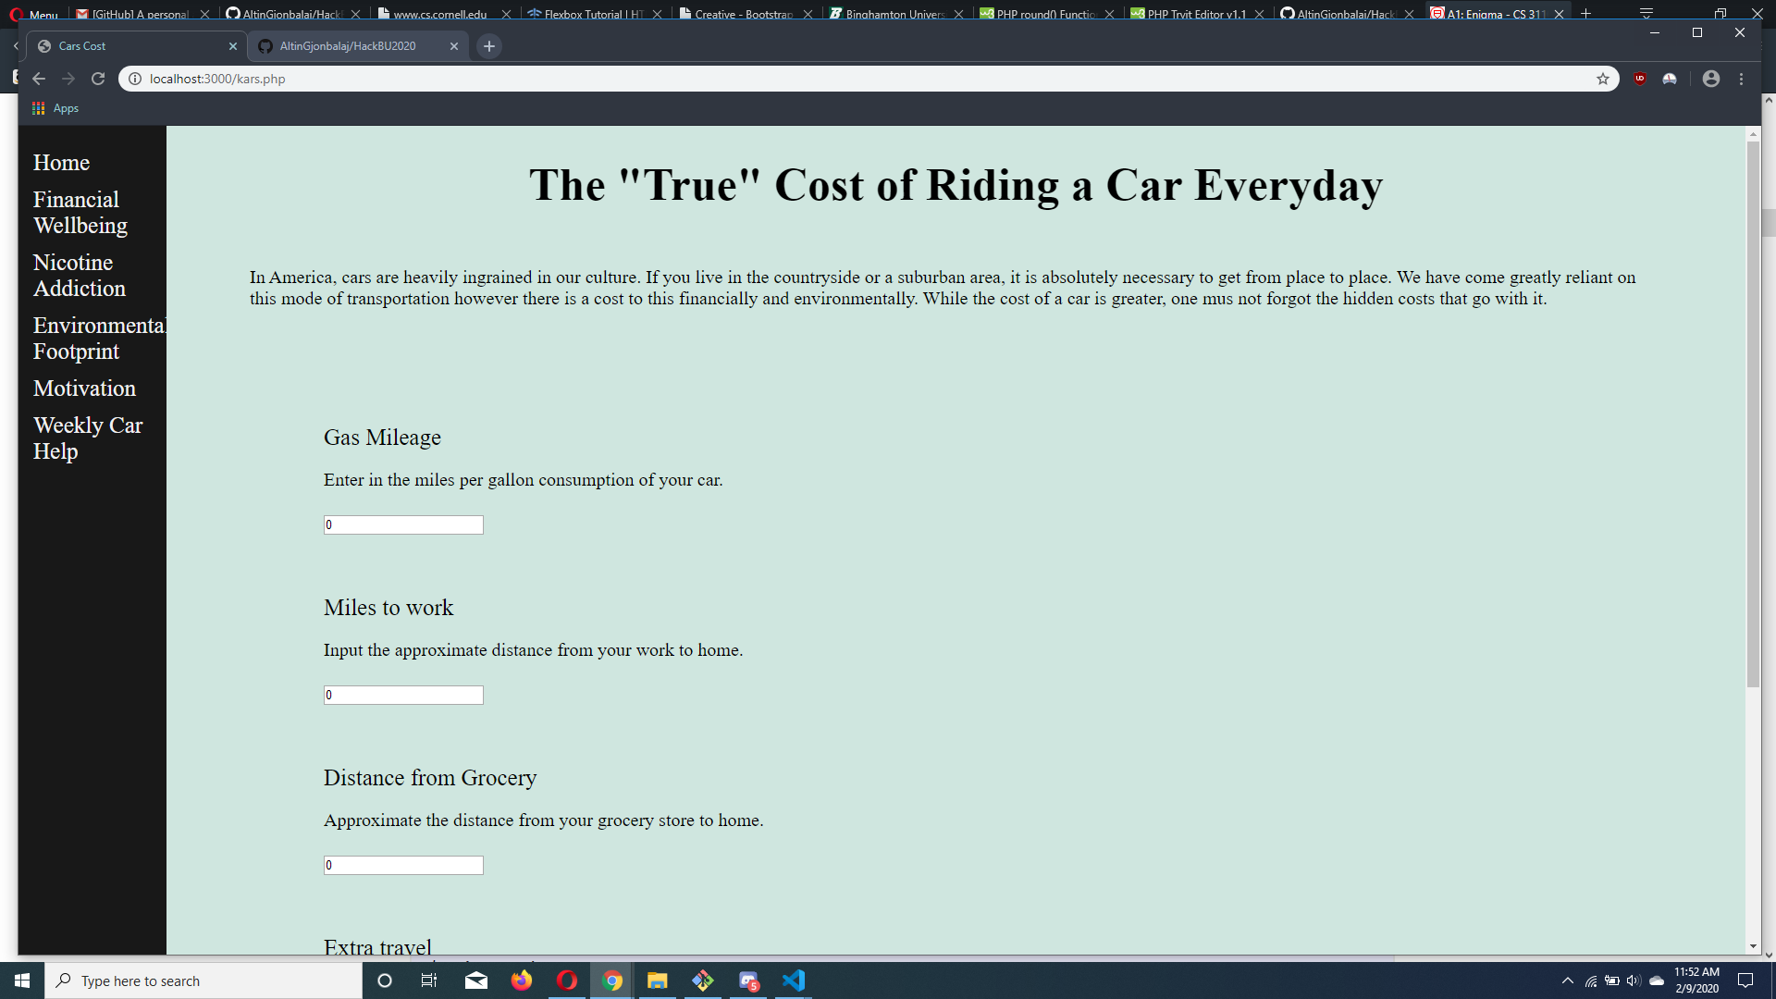
Task: Open the Chrome profile avatar icon
Action: click(x=1711, y=79)
